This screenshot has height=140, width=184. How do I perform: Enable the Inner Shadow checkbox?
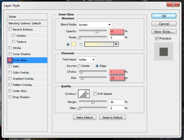pyautogui.click(x=10, y=54)
